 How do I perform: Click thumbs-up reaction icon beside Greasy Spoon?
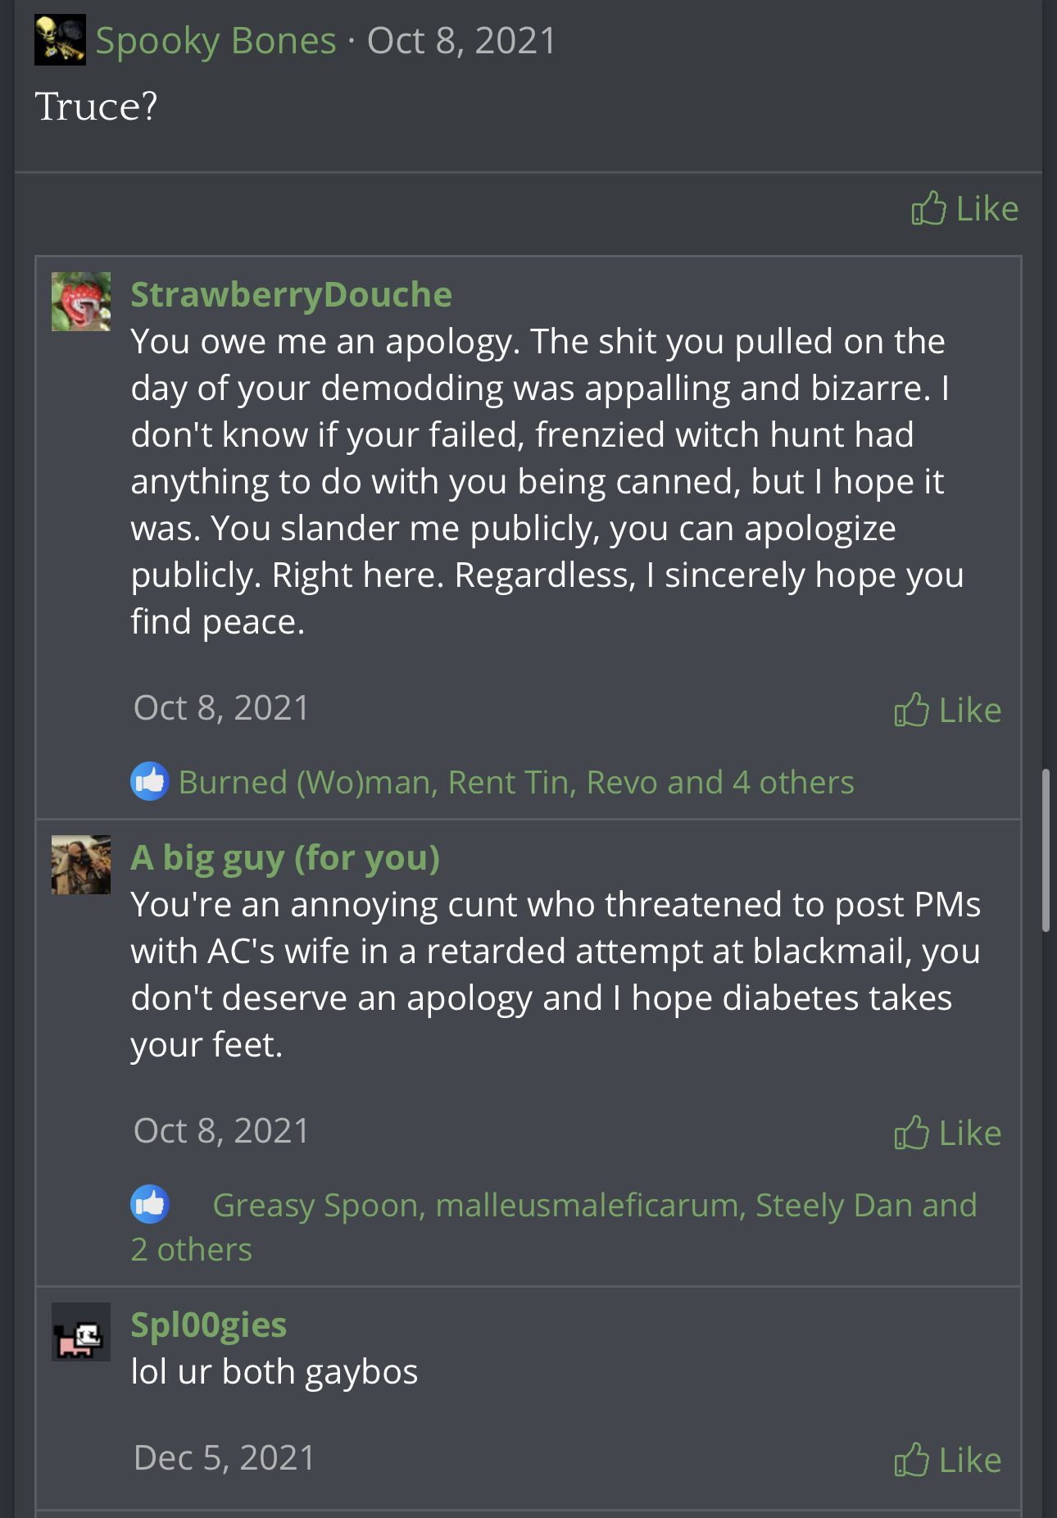click(x=150, y=1204)
